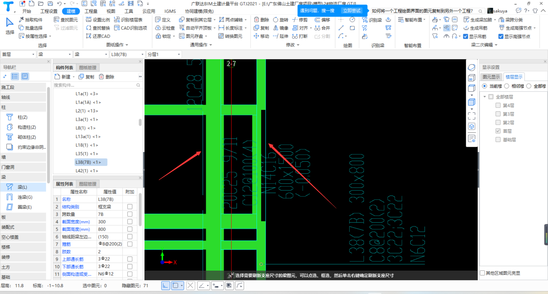548x294 pixels.
Task: Click 识别楼层表 recognize floor table
Action: click(128, 20)
